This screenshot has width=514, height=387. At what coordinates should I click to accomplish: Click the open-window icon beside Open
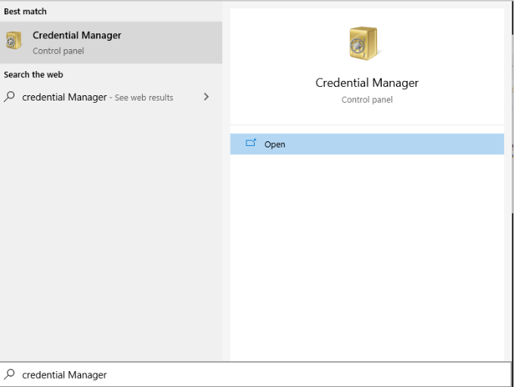point(251,143)
